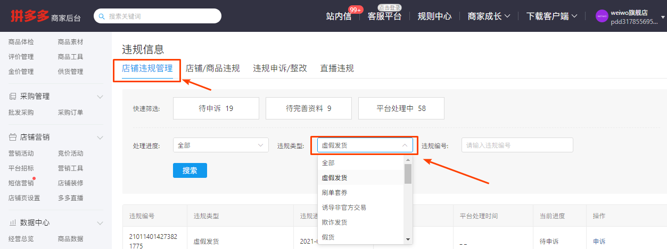Click the 违规编号 input field
Screen dimensions: 667x249
pos(517,145)
